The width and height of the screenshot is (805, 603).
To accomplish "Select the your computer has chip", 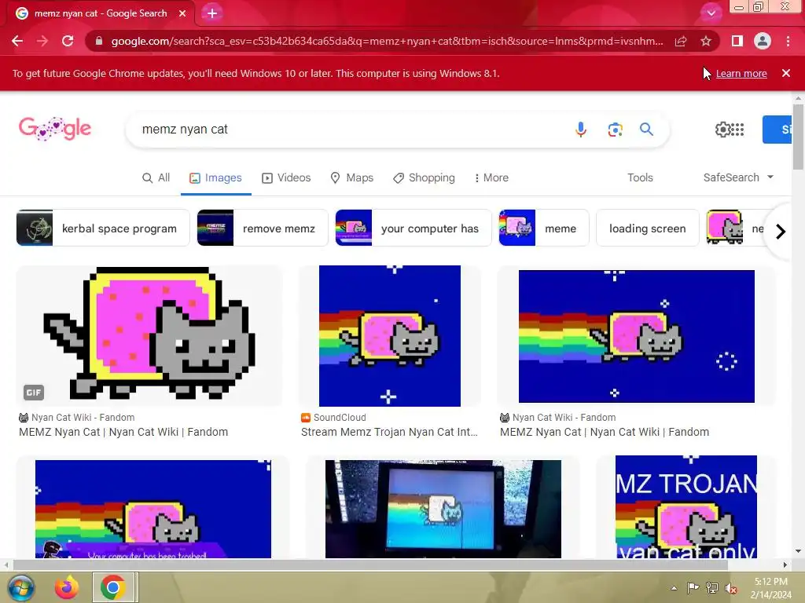I will (x=414, y=228).
